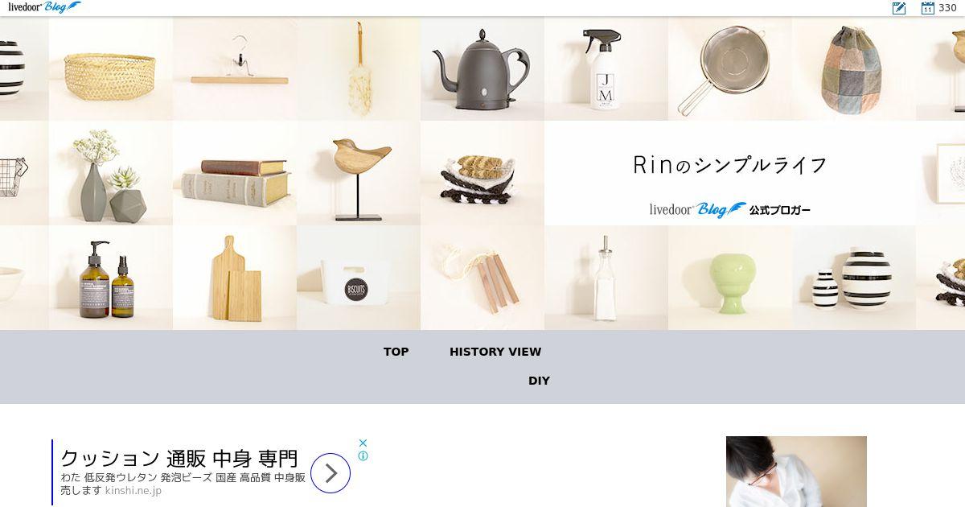Screen dimensions: 965x507
Task: Click the bamboo basket image
Action: point(110,68)
